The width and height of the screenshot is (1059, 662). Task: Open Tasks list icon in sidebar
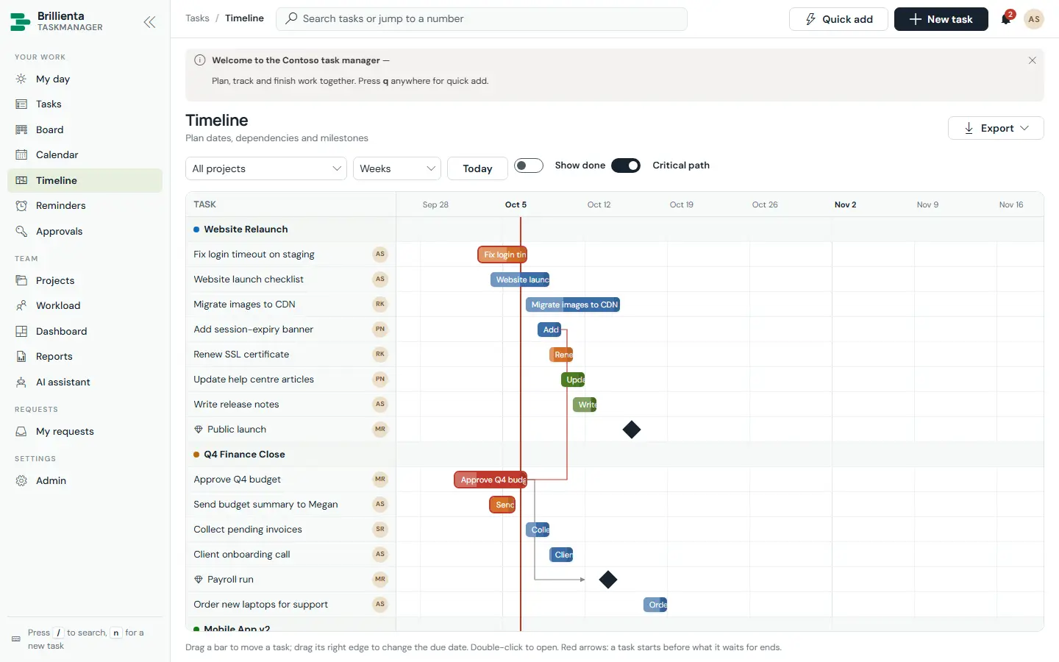point(21,104)
